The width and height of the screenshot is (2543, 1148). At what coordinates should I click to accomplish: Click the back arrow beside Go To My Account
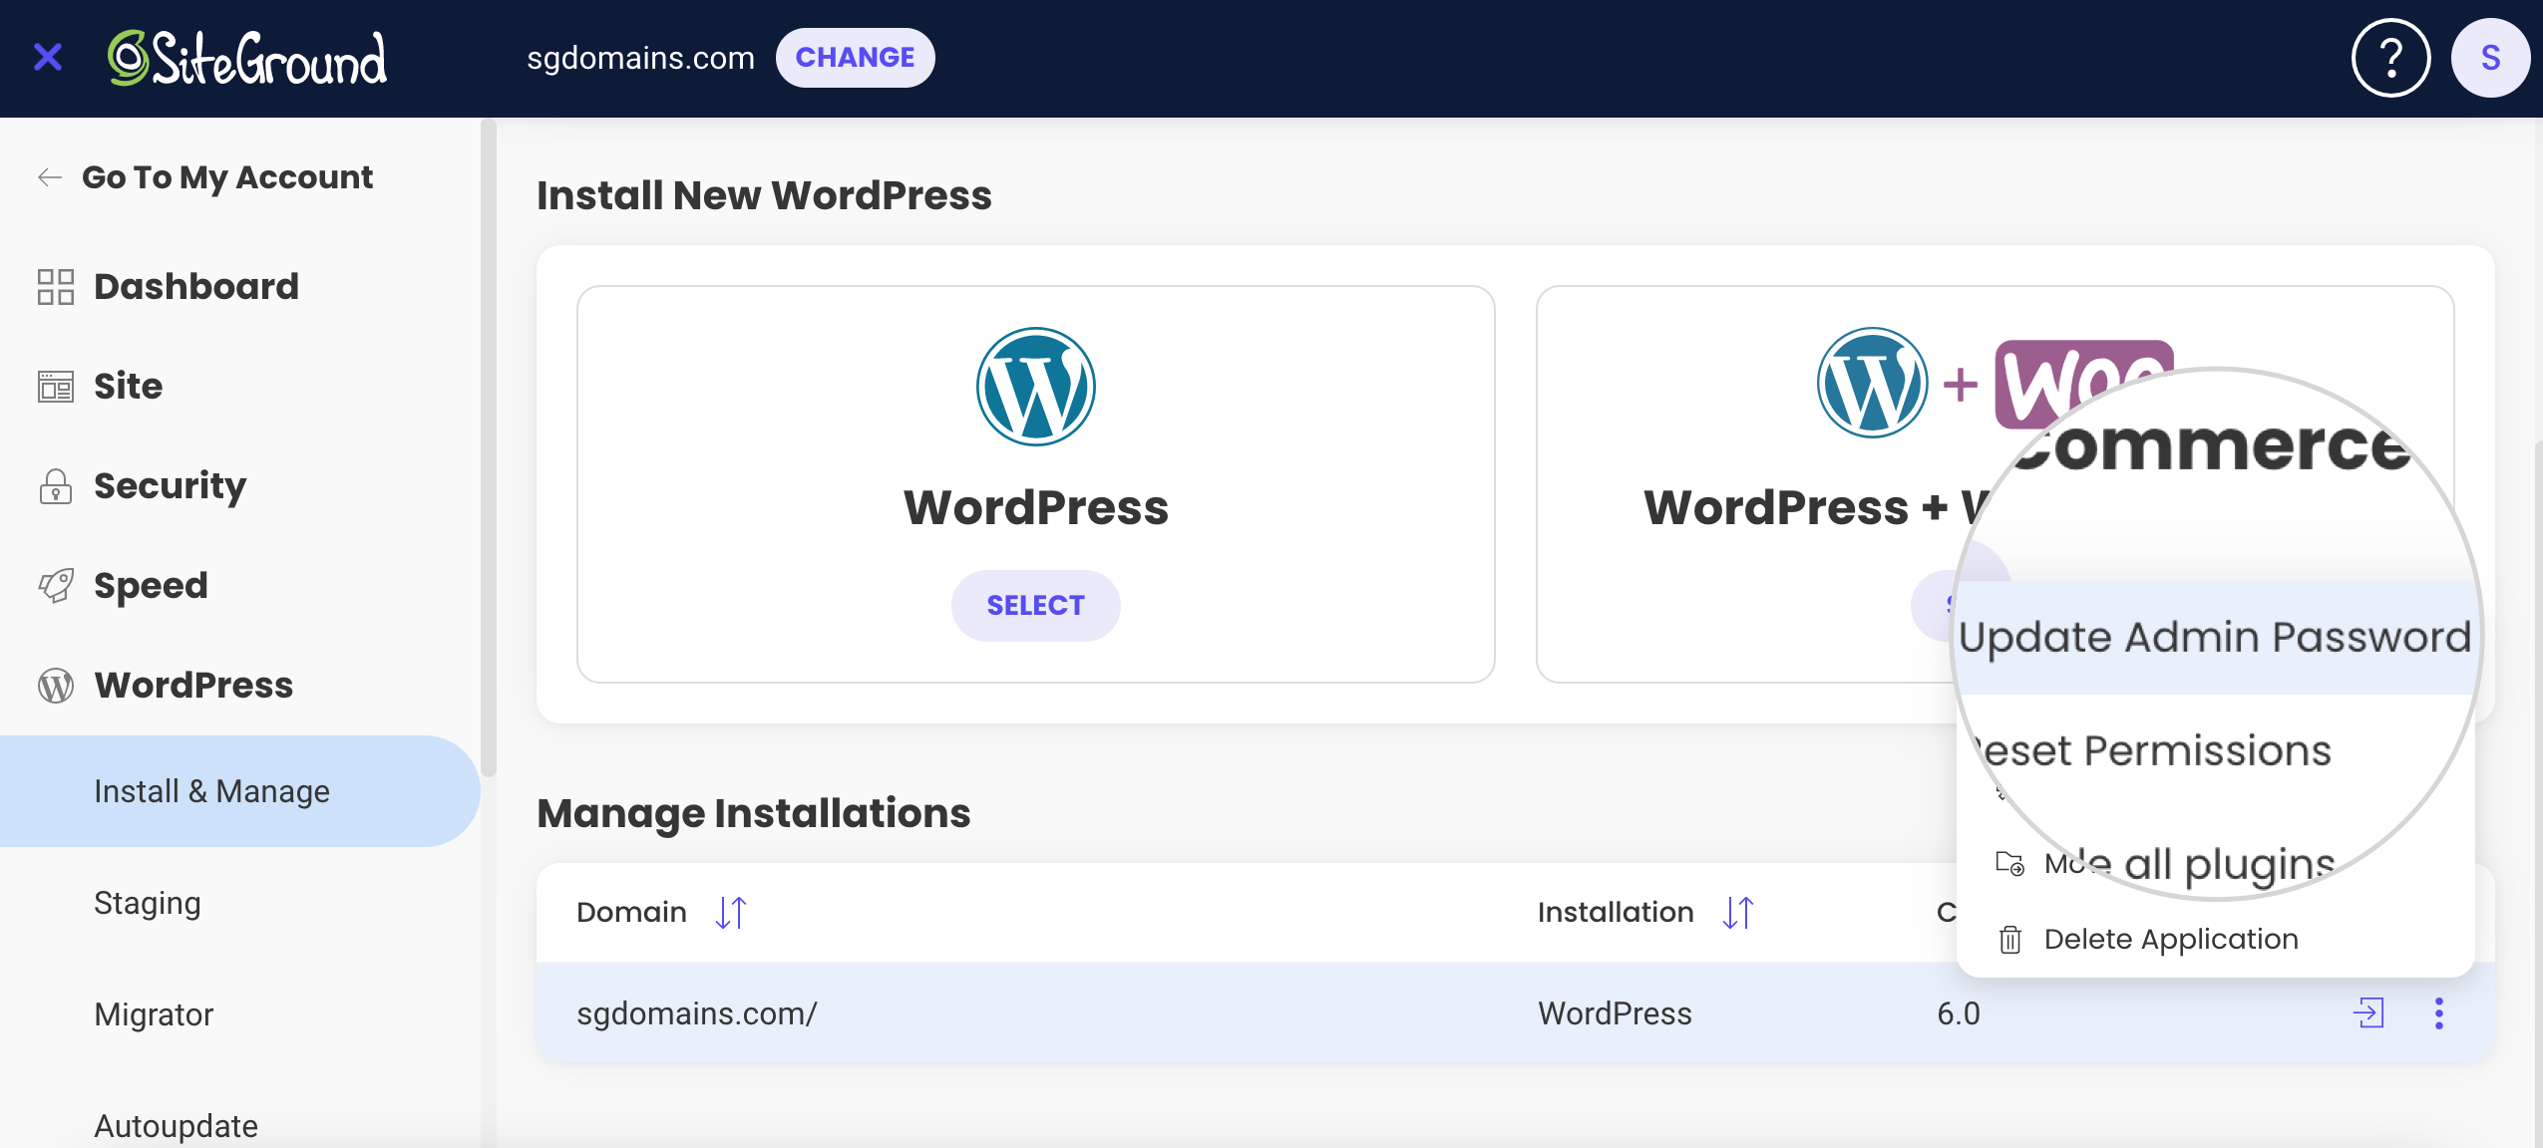50,177
